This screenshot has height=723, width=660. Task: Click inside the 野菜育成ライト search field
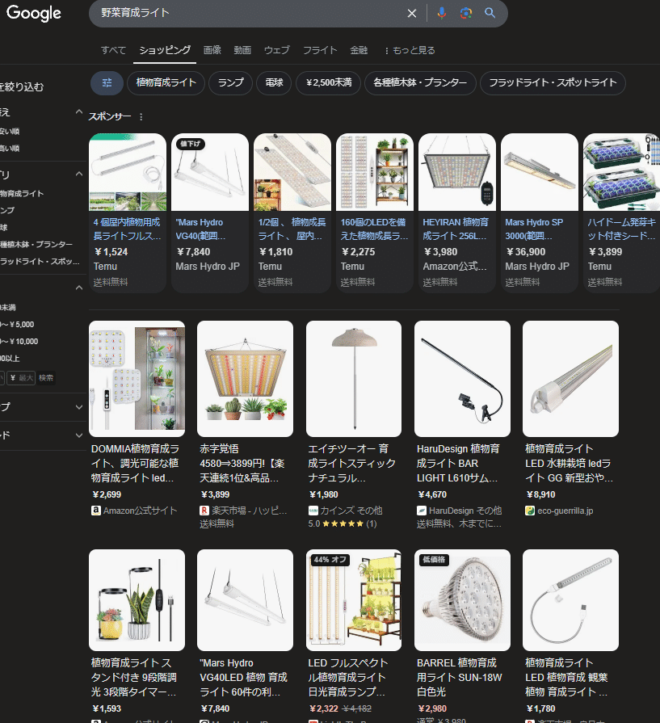(x=249, y=13)
